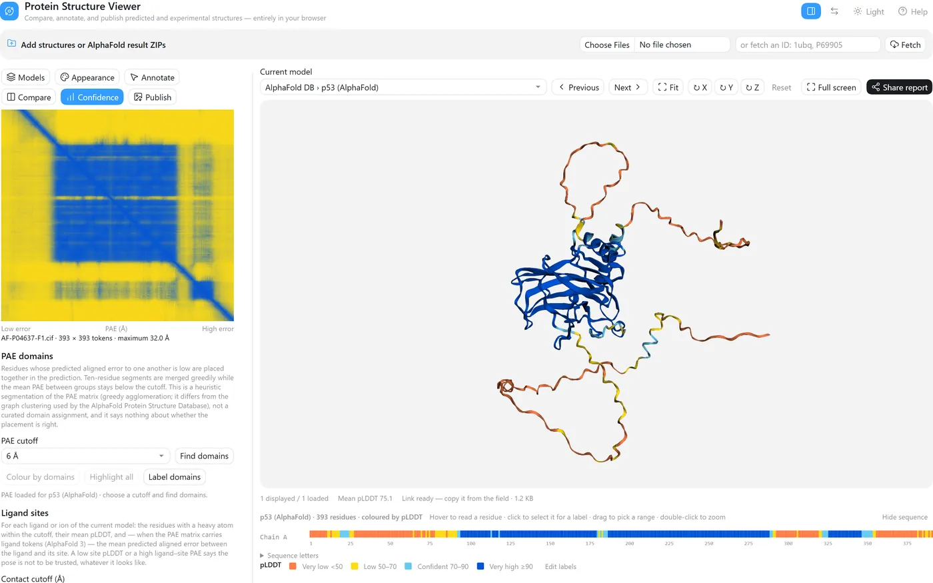Image resolution: width=933 pixels, height=583 pixels.
Task: Click the dark blue Very high ≥90 swatch
Action: click(x=480, y=566)
